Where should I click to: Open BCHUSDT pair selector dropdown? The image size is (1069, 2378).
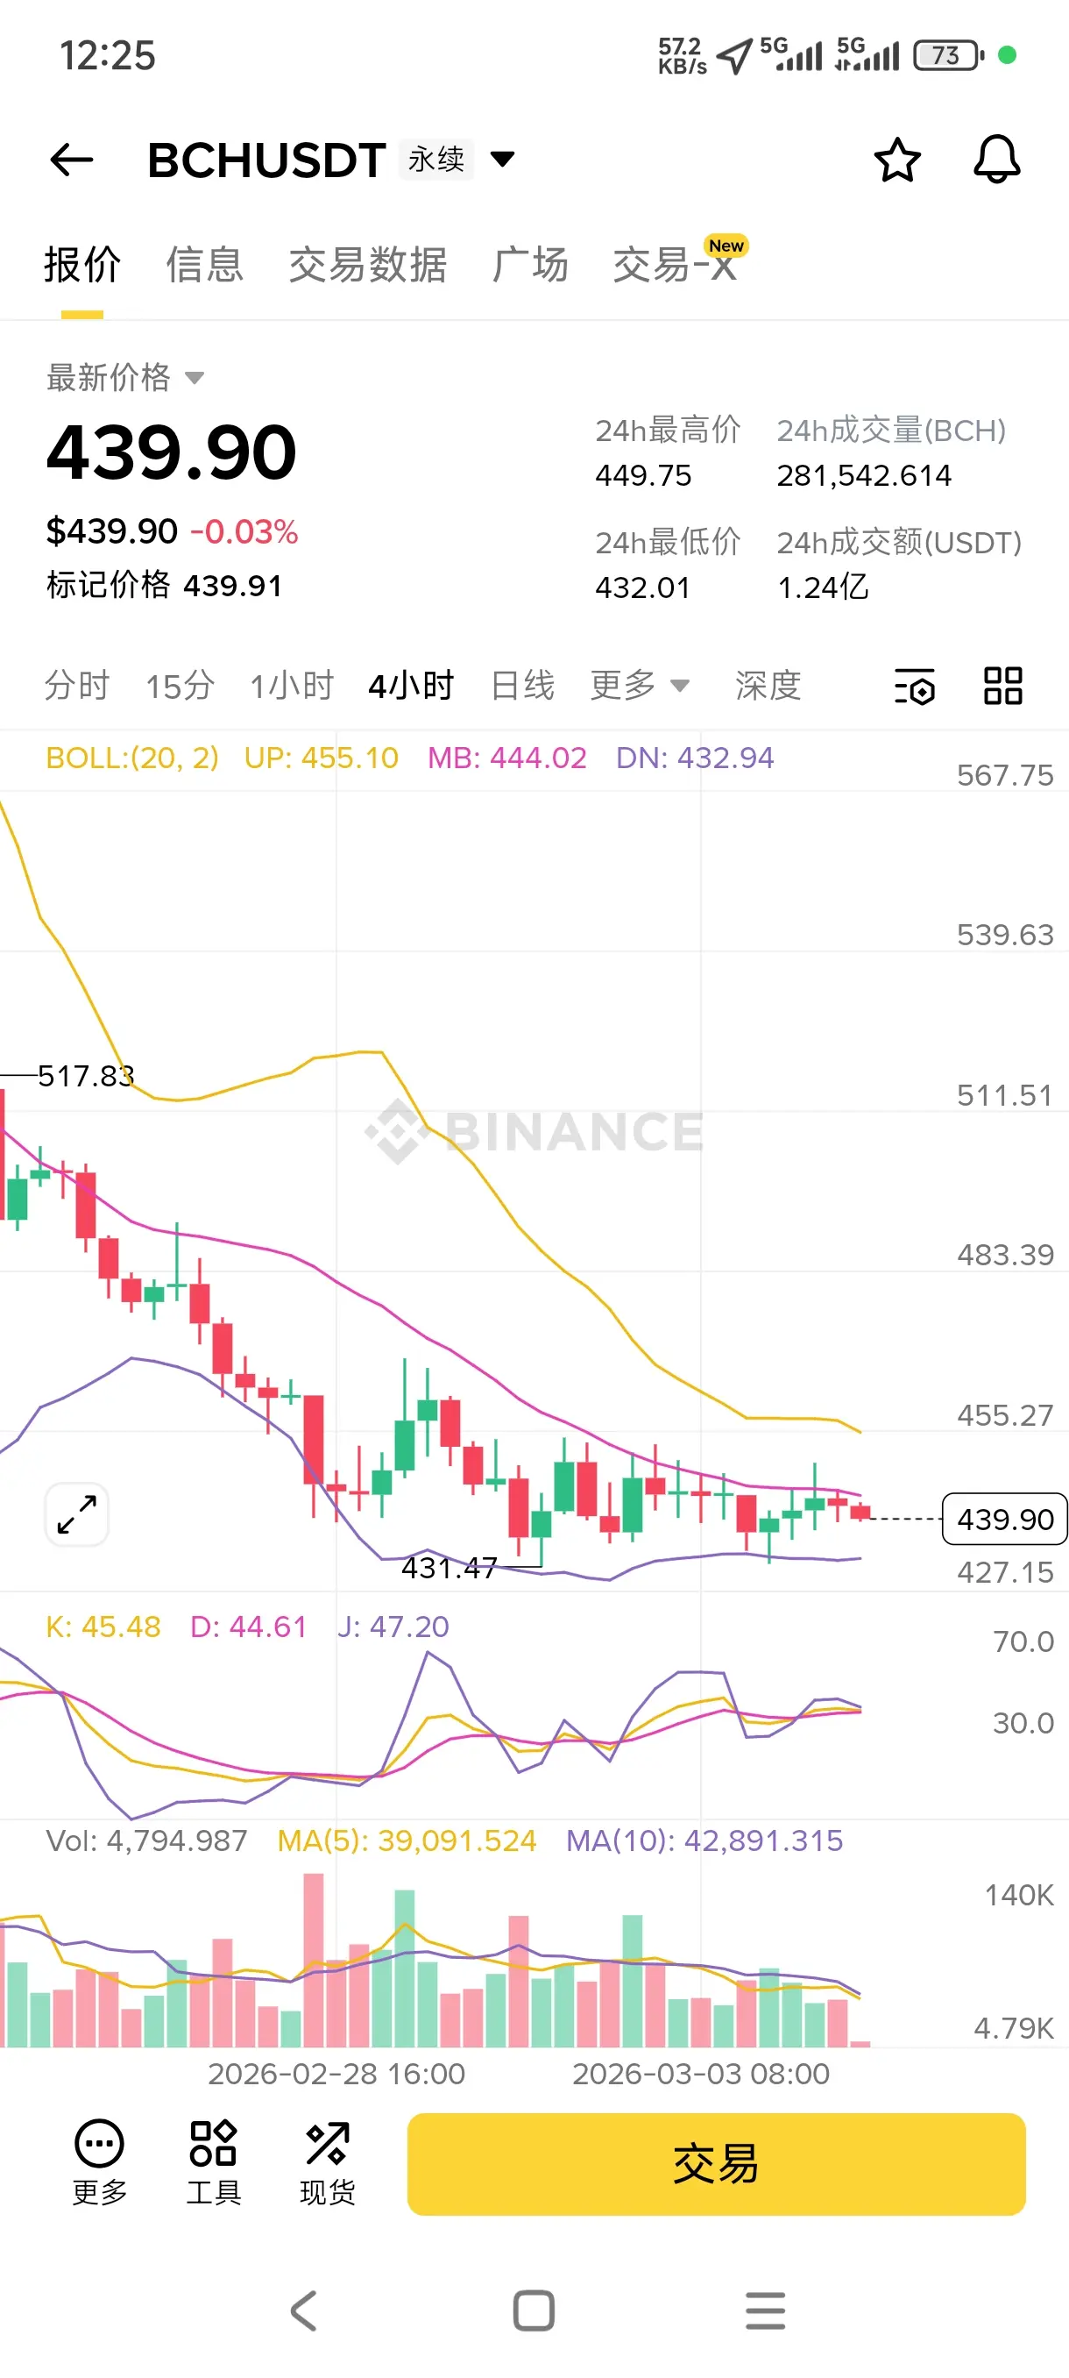pyautogui.click(x=503, y=159)
